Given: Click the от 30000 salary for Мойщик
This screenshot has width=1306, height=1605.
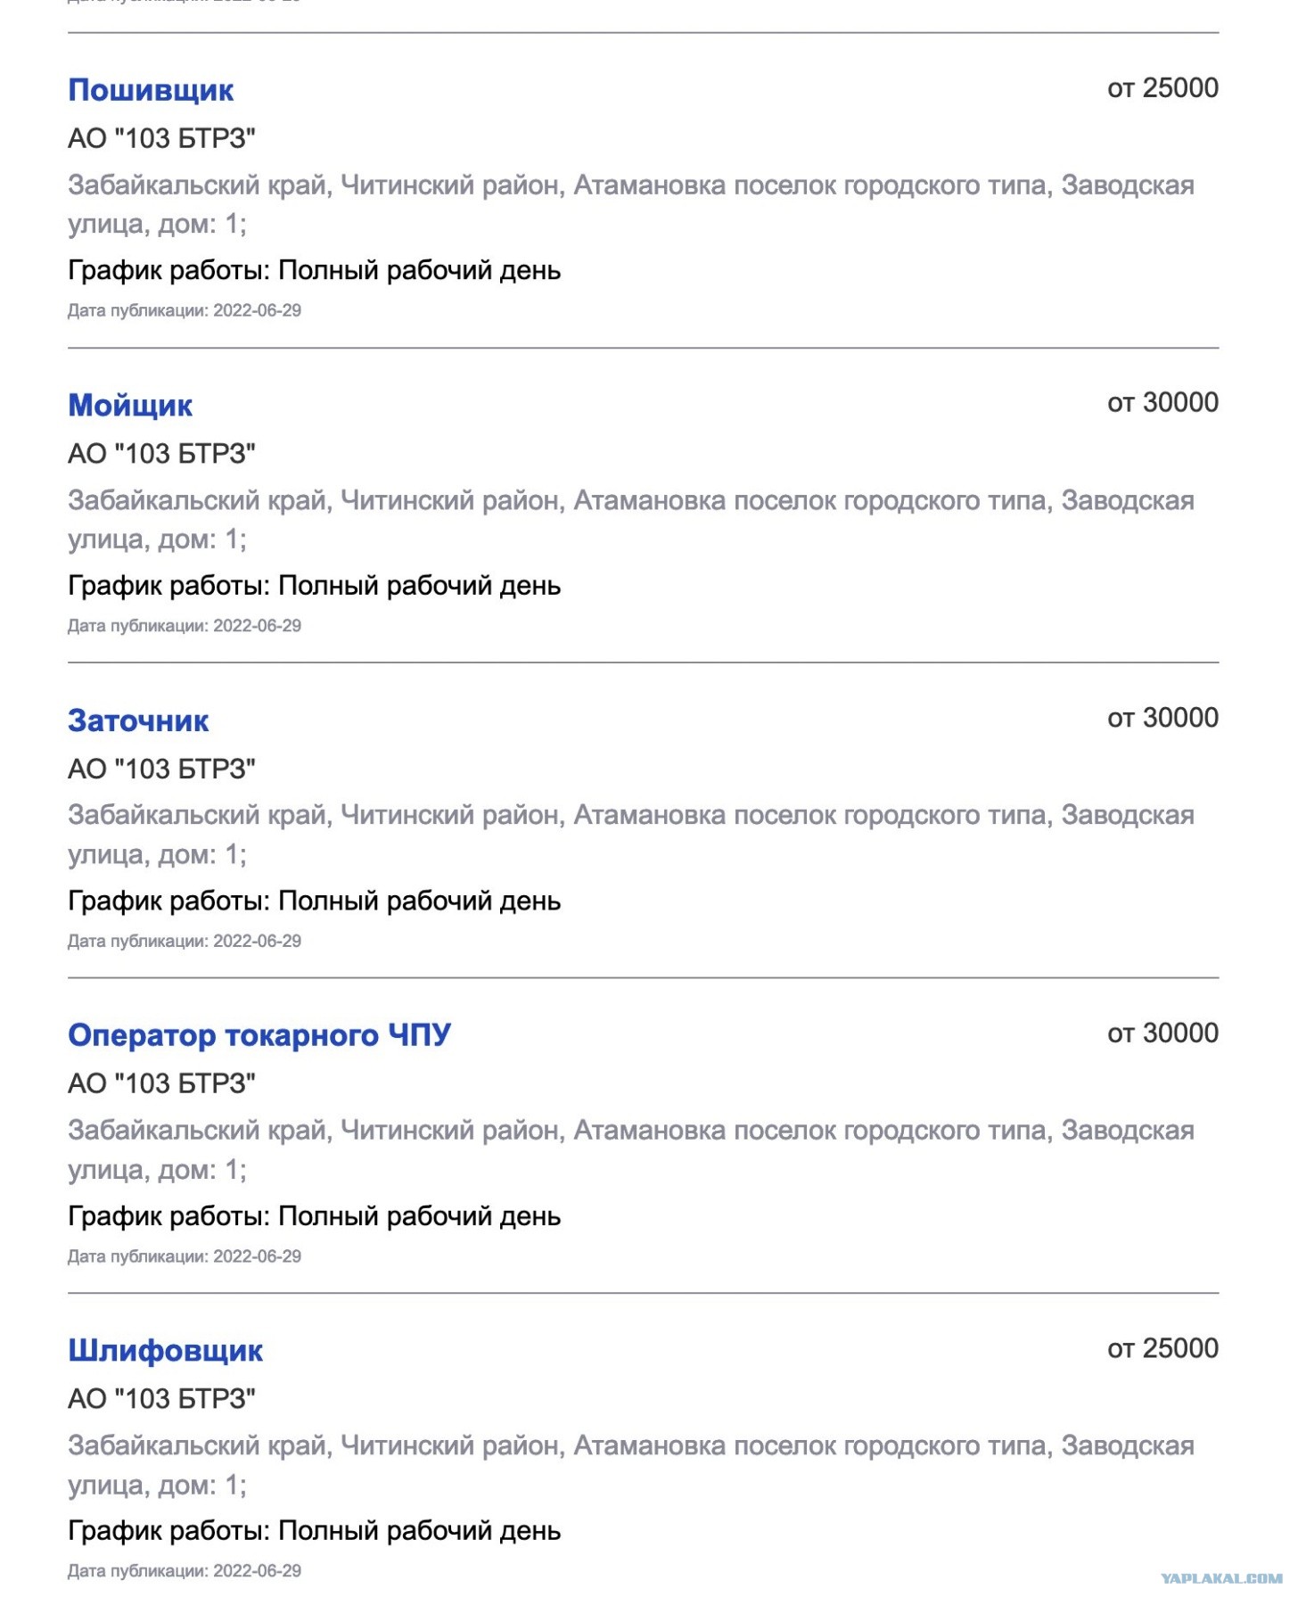Looking at the screenshot, I should (1162, 403).
